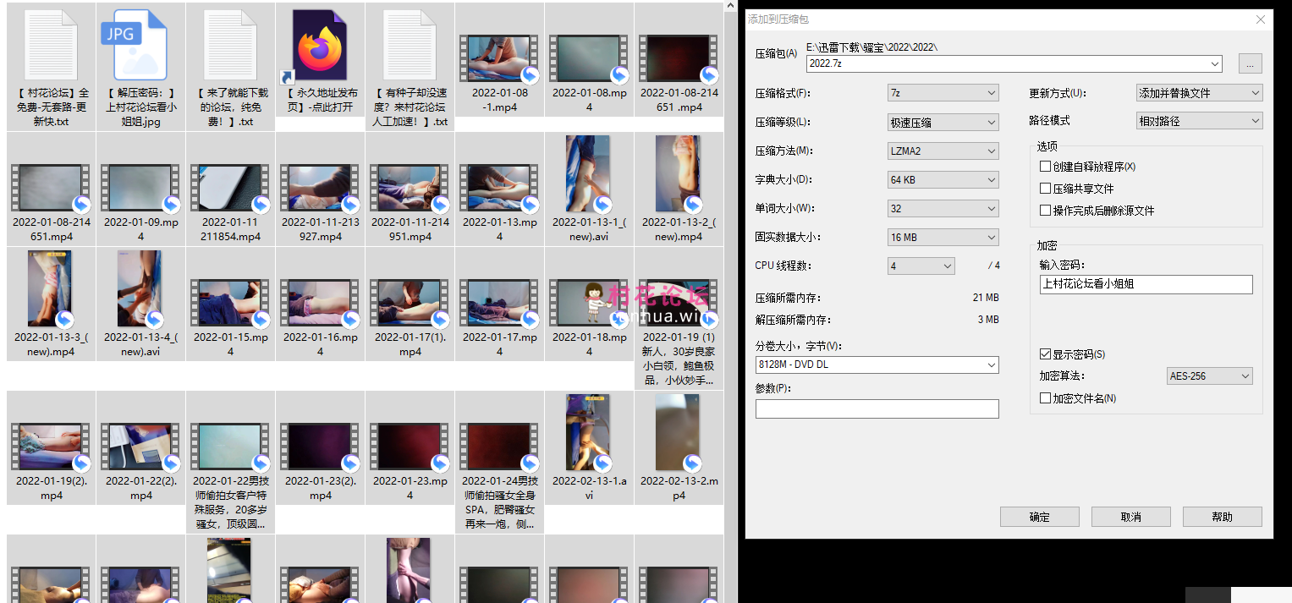Select the 2022-01-08.mp4 video file
The height and width of the screenshot is (603, 1292).
tap(589, 59)
